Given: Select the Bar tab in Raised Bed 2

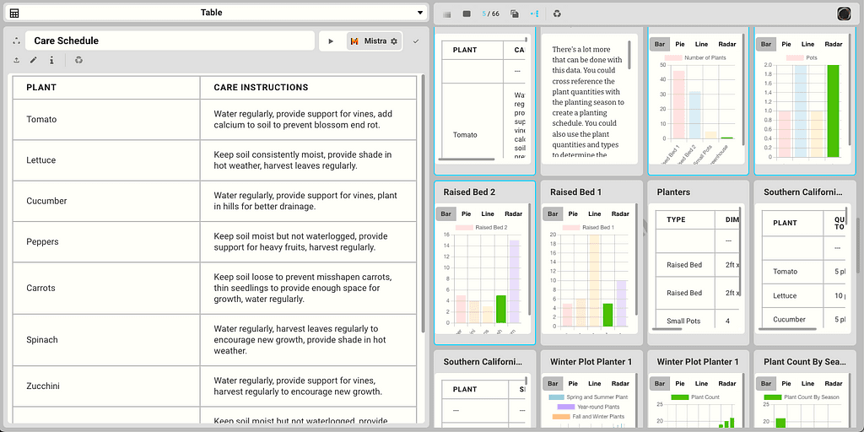Looking at the screenshot, I should coord(445,213).
